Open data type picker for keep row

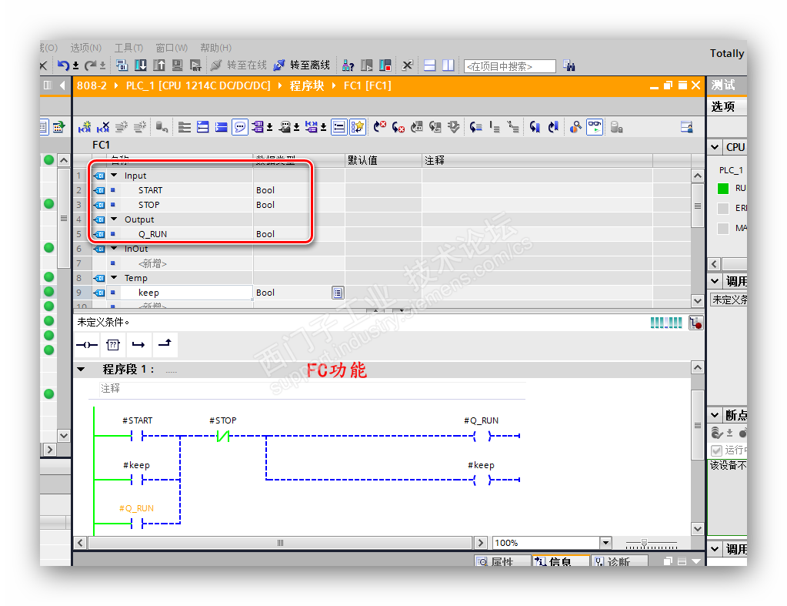[338, 293]
